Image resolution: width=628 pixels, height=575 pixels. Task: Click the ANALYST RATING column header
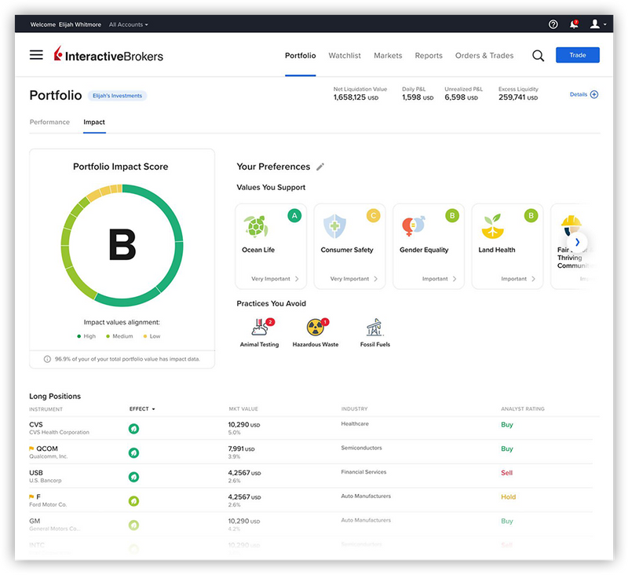(x=523, y=408)
